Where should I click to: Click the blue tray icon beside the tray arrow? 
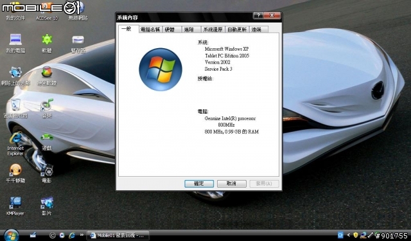340,235
